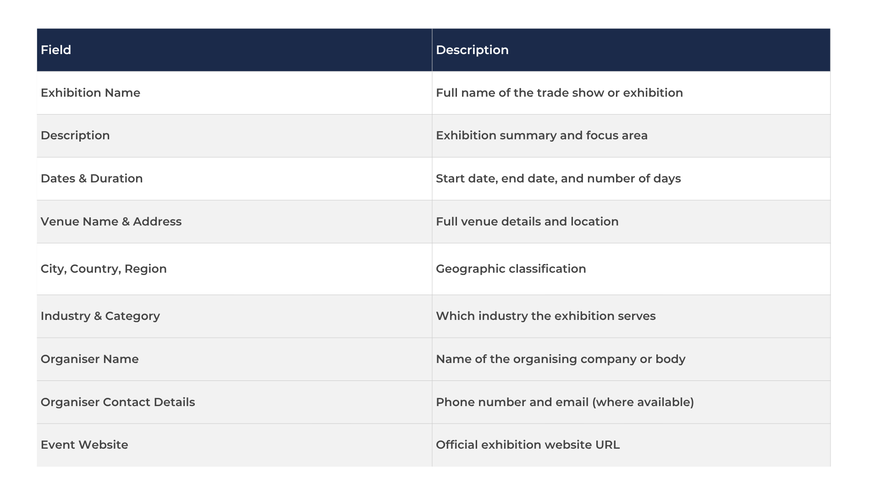This screenshot has height=495, width=880.
Task: Click the Description column header
Action: [472, 50]
